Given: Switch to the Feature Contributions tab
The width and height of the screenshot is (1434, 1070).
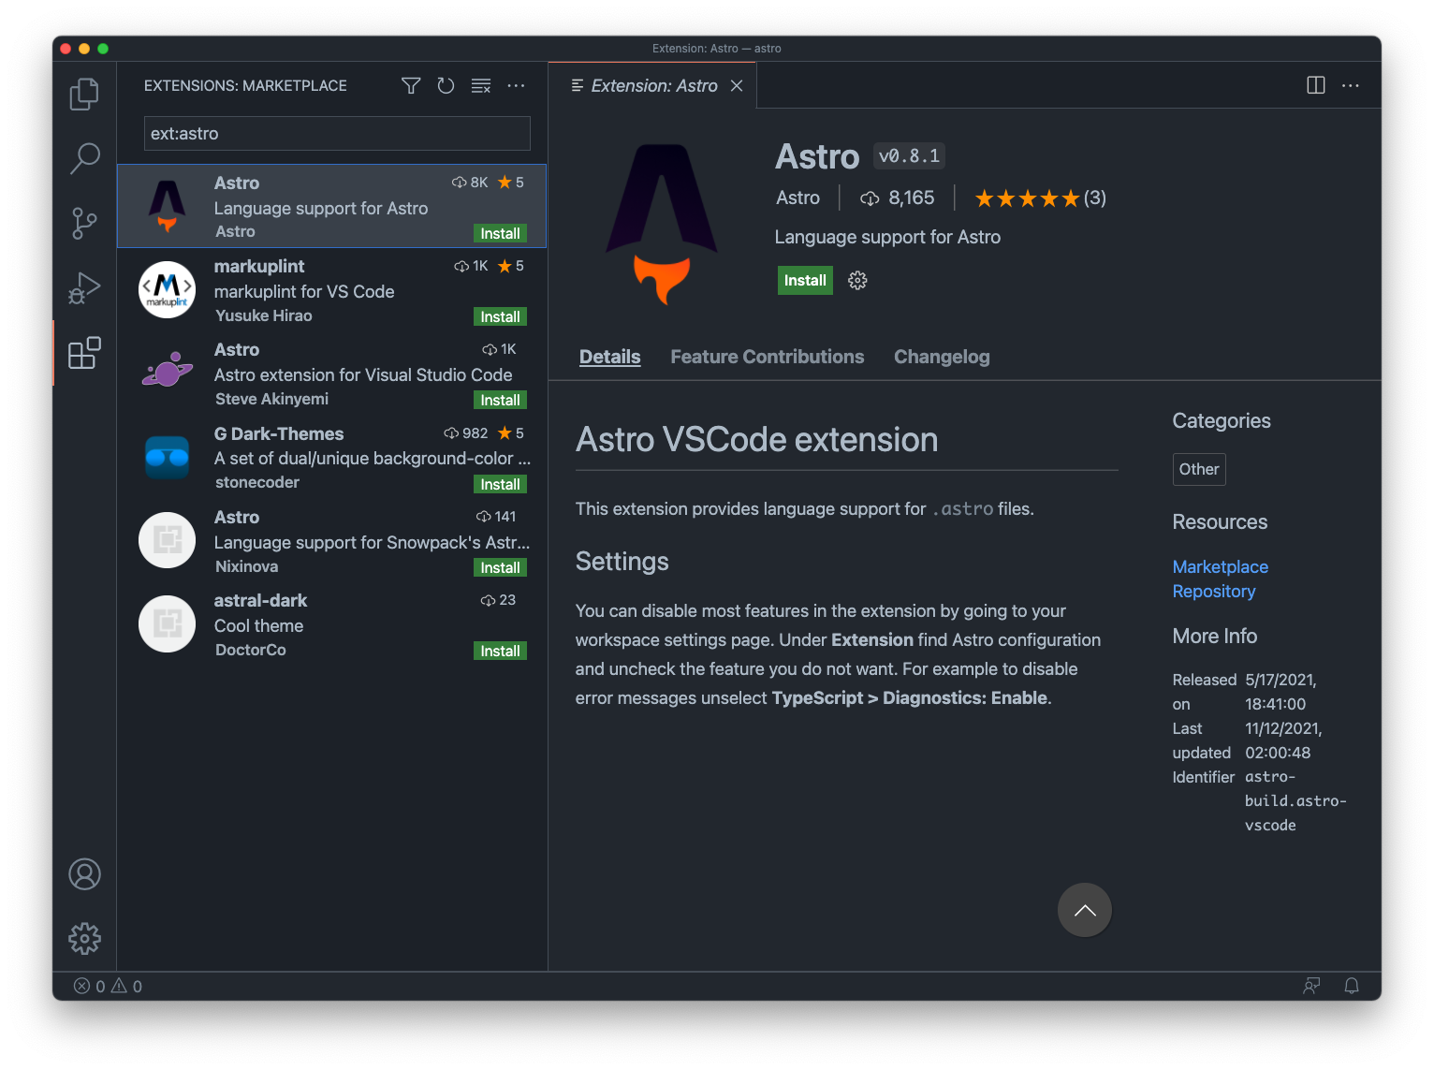Looking at the screenshot, I should [x=767, y=357].
